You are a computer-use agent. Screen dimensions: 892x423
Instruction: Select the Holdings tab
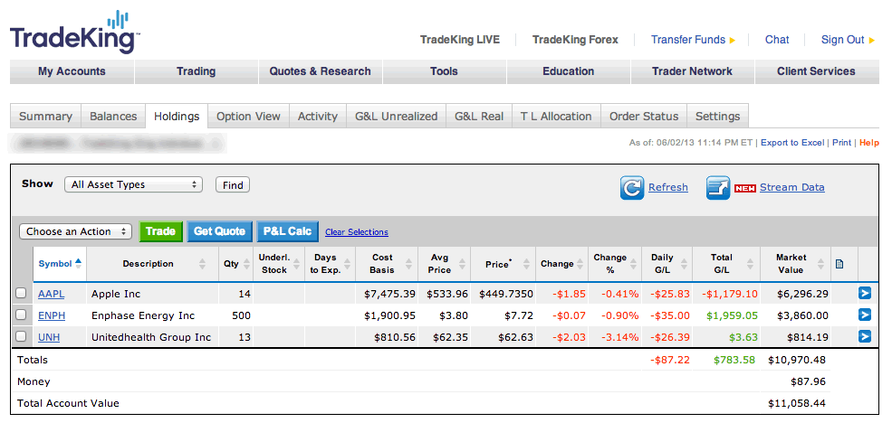coord(177,117)
